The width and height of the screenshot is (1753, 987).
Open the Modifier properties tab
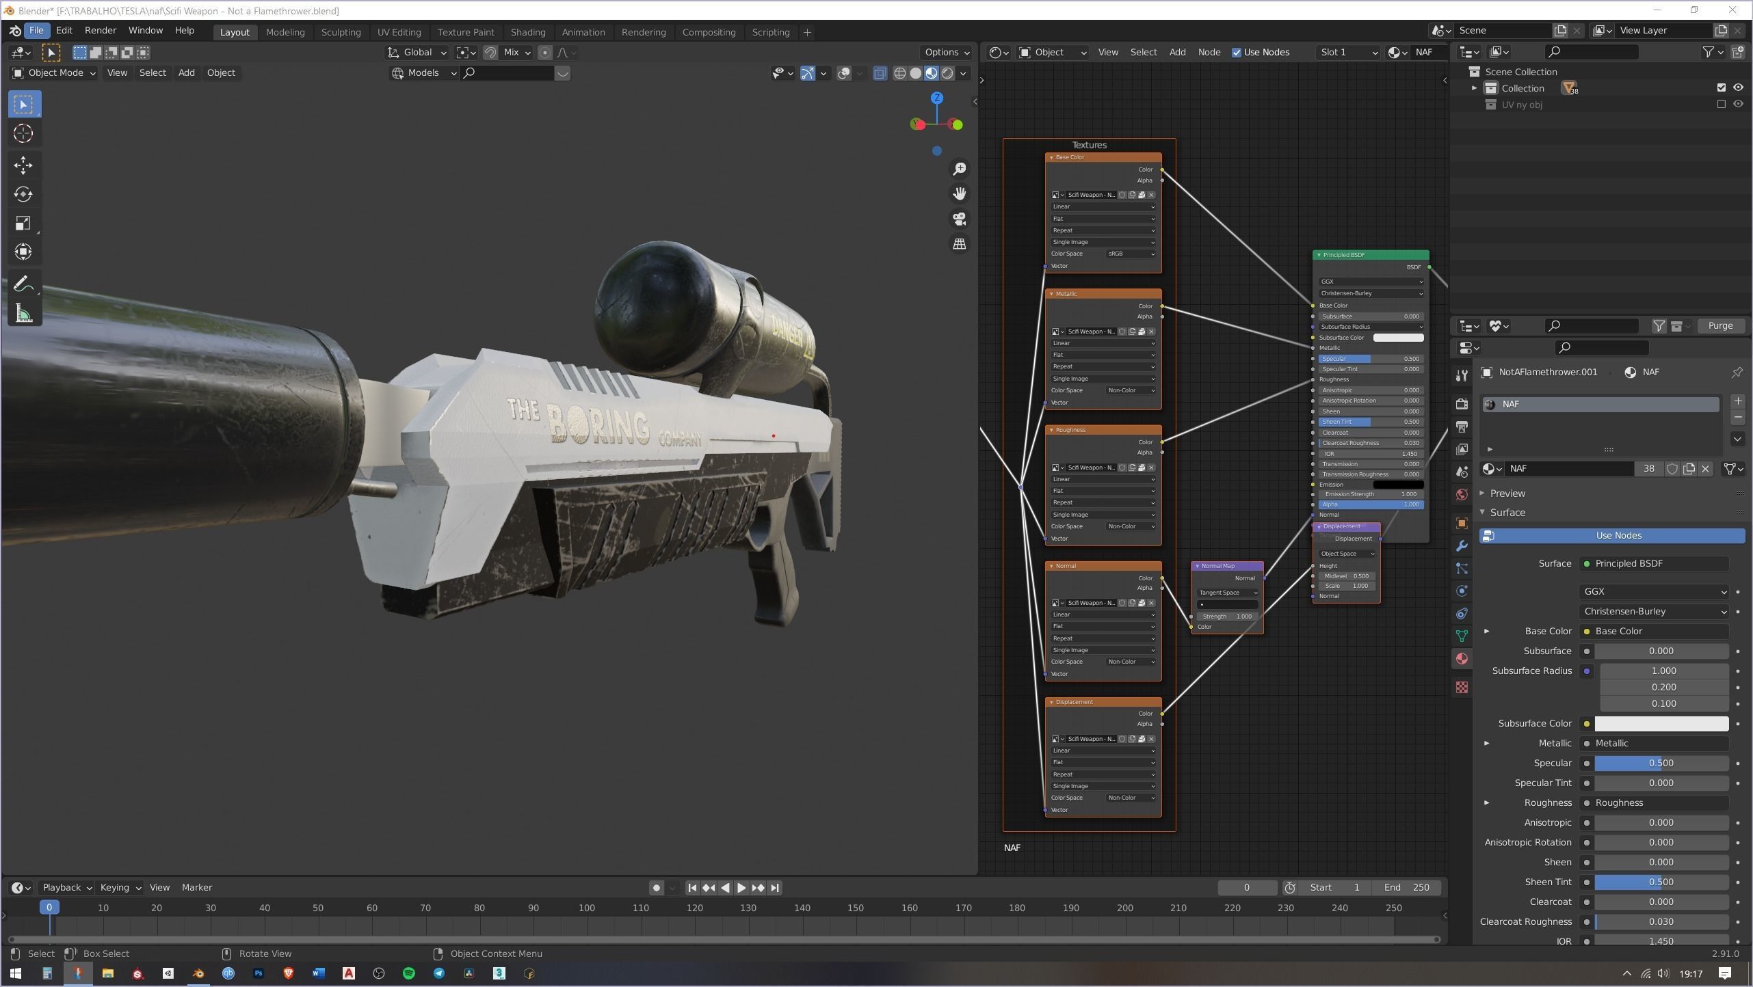1462,545
